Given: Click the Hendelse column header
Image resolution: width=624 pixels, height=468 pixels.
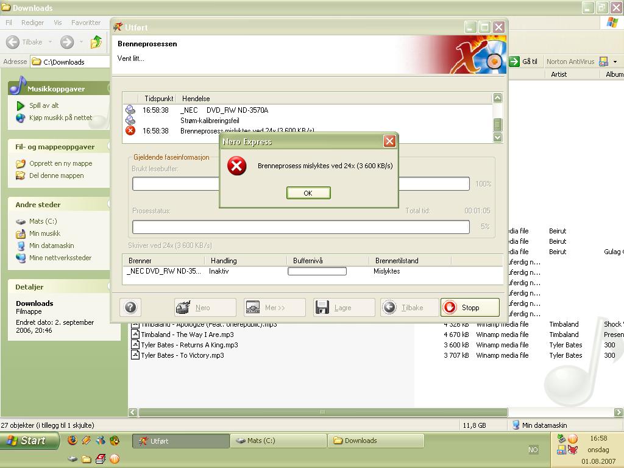Looking at the screenshot, I should pos(196,98).
